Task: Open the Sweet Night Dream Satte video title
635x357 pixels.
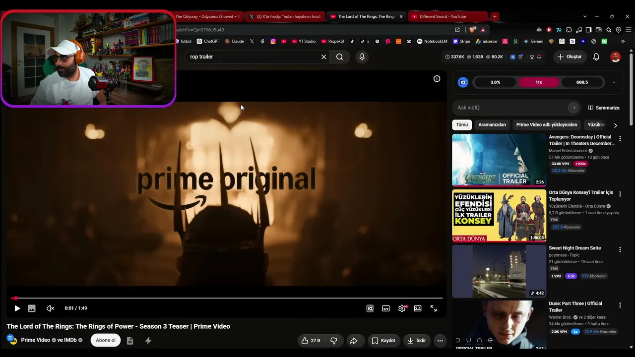Action: 574,248
